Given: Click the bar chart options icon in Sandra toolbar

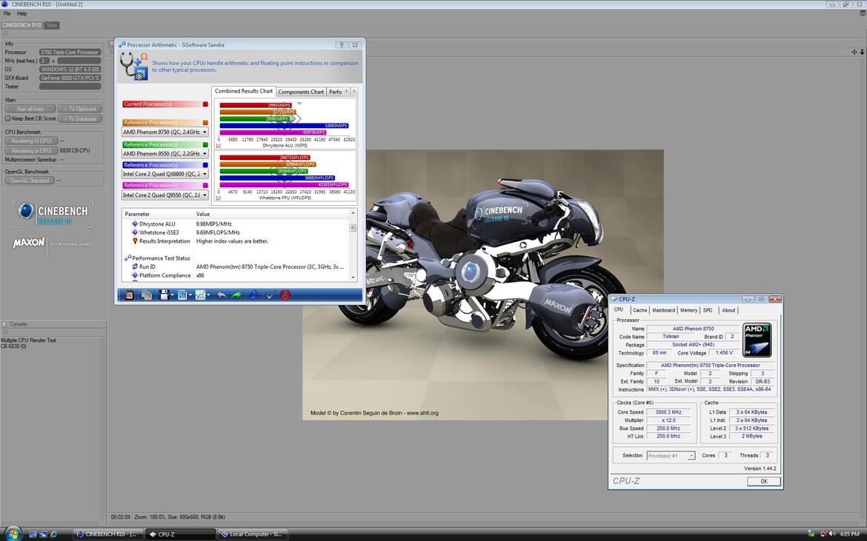Looking at the screenshot, I should pyautogui.click(x=182, y=295).
